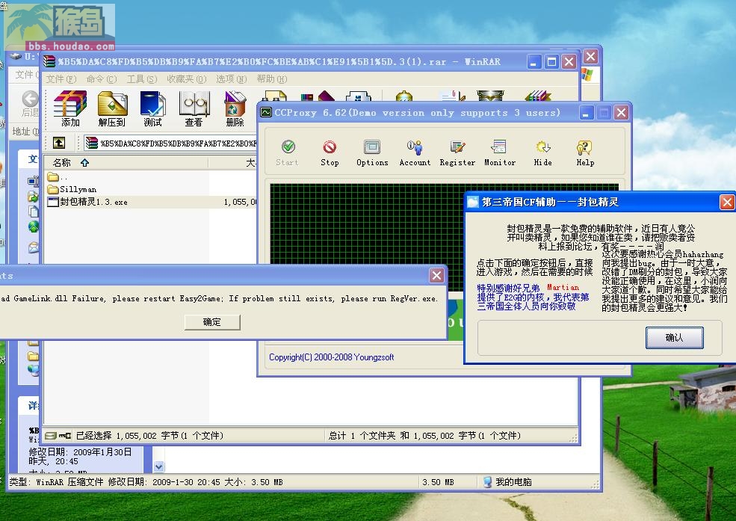Screen dimensions: 736x521
Task: Select the '..' parent folder entry in WinRAR
Action: pyautogui.click(x=58, y=177)
